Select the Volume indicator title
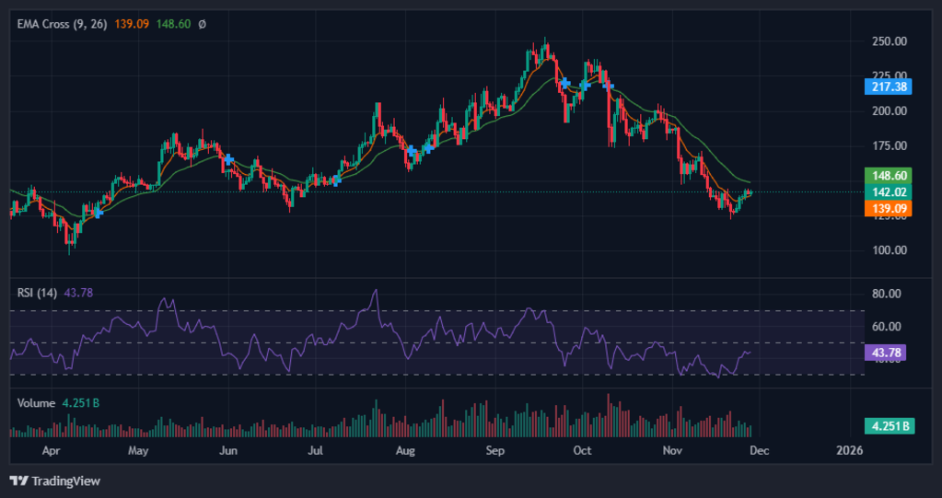Image resolution: width=942 pixels, height=498 pixels. tap(37, 403)
